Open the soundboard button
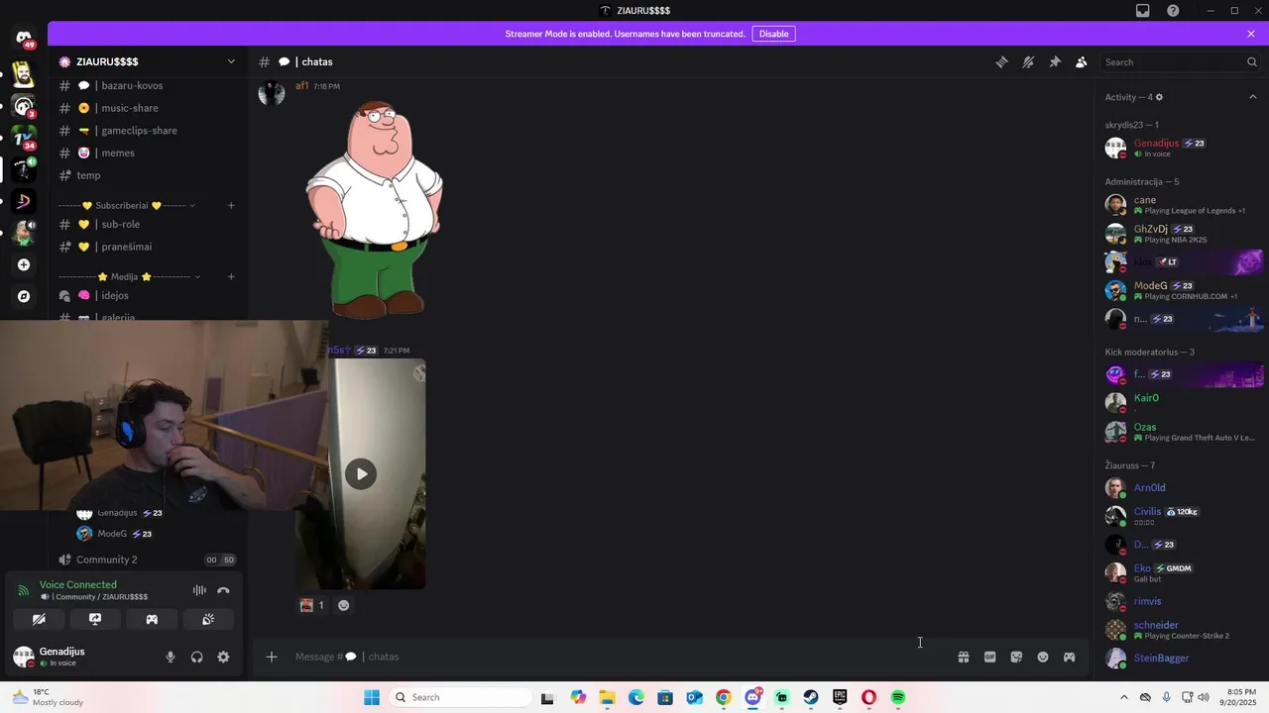This screenshot has width=1269, height=713. click(x=208, y=619)
